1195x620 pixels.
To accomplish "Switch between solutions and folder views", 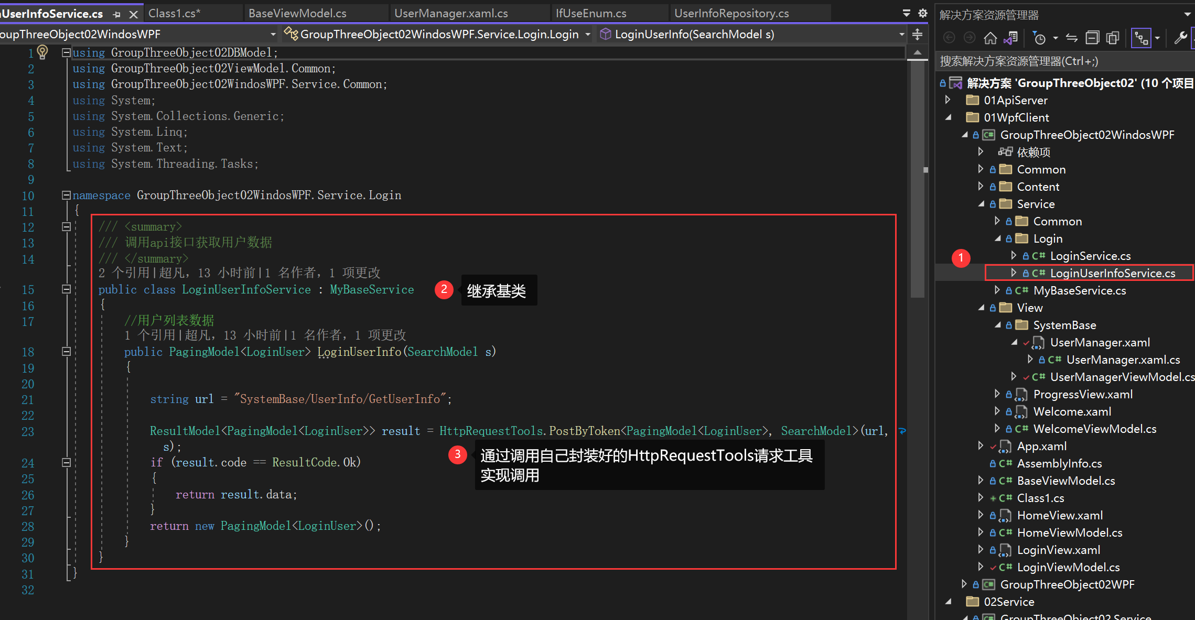I will [1010, 38].
